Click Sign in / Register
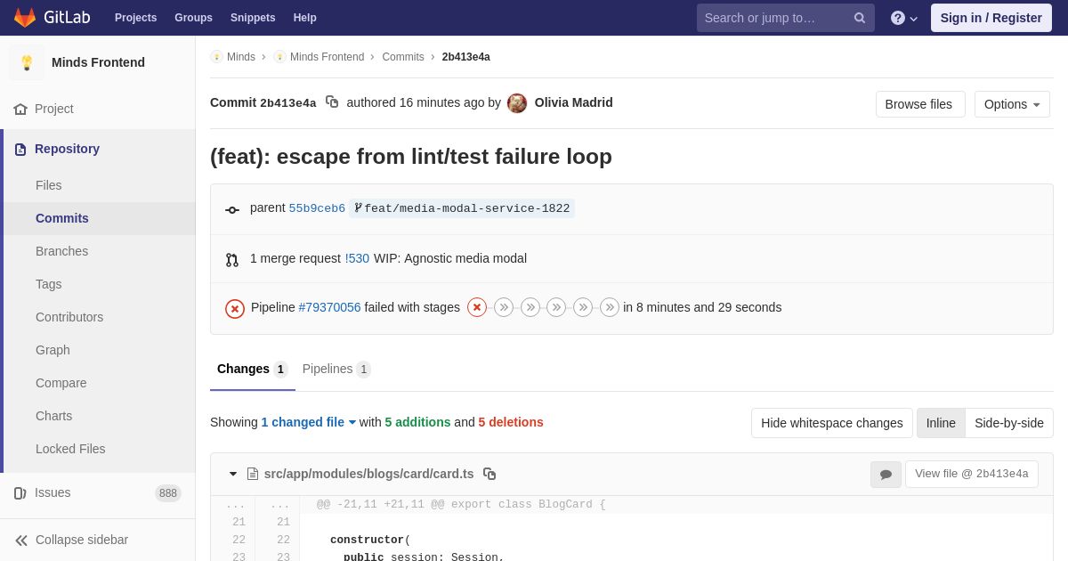The width and height of the screenshot is (1068, 561). coord(991,18)
